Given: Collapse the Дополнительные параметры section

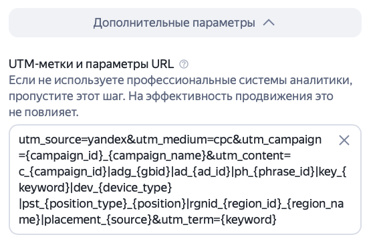Looking at the screenshot, I should click(185, 23).
